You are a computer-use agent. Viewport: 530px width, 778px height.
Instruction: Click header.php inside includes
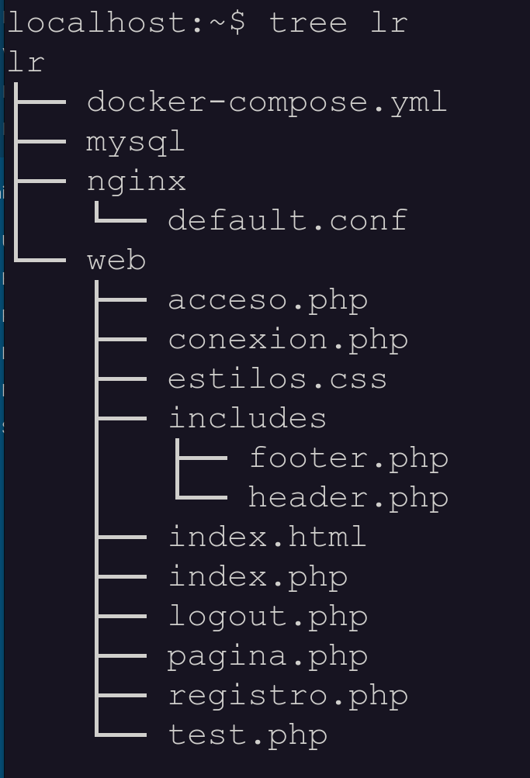pos(348,498)
